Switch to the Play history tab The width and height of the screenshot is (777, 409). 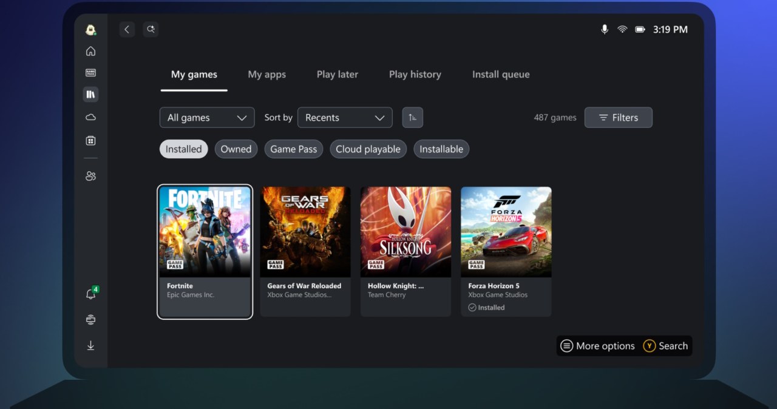[x=415, y=74]
